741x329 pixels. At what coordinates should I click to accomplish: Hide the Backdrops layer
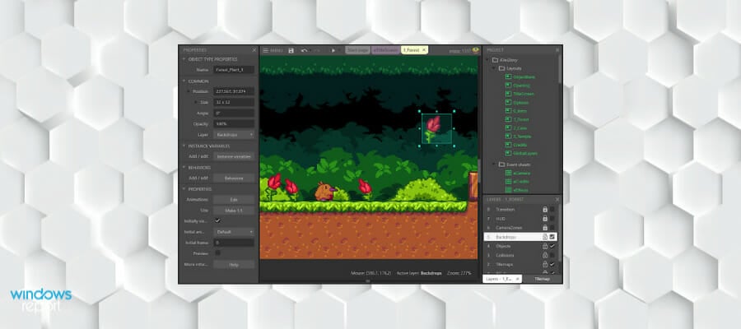tap(552, 237)
